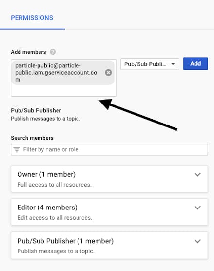
Task: Click inside the Add members input box
Action: [x=63, y=90]
